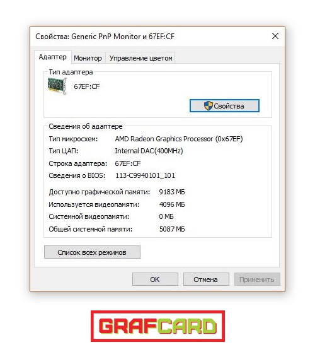This screenshot has height=347, width=315.
Task: Click the graphics adapter card icon
Action: click(57, 86)
